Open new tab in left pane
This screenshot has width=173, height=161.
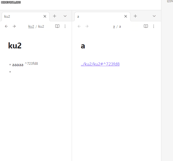tap(55, 16)
